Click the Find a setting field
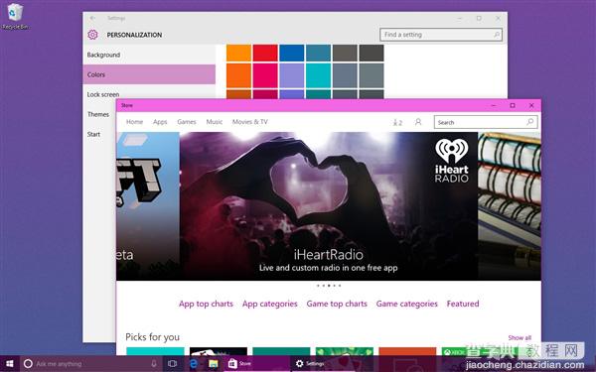 pos(441,35)
